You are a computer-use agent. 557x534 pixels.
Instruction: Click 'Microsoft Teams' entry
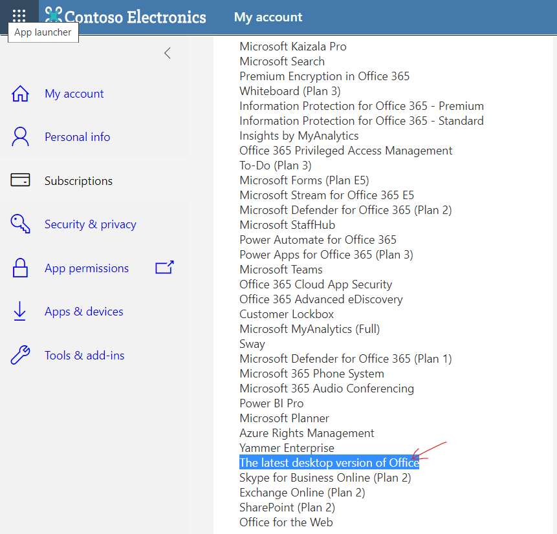coord(281,270)
